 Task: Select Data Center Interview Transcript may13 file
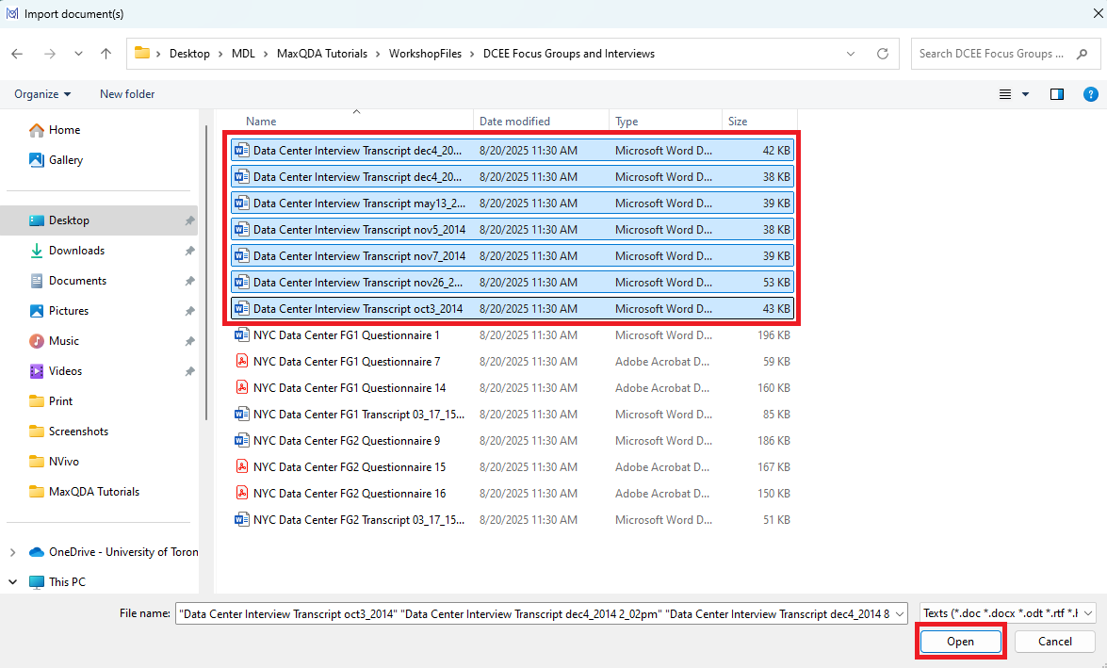coord(513,204)
